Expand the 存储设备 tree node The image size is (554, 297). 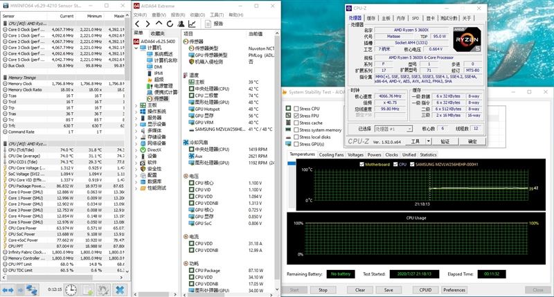point(136,137)
